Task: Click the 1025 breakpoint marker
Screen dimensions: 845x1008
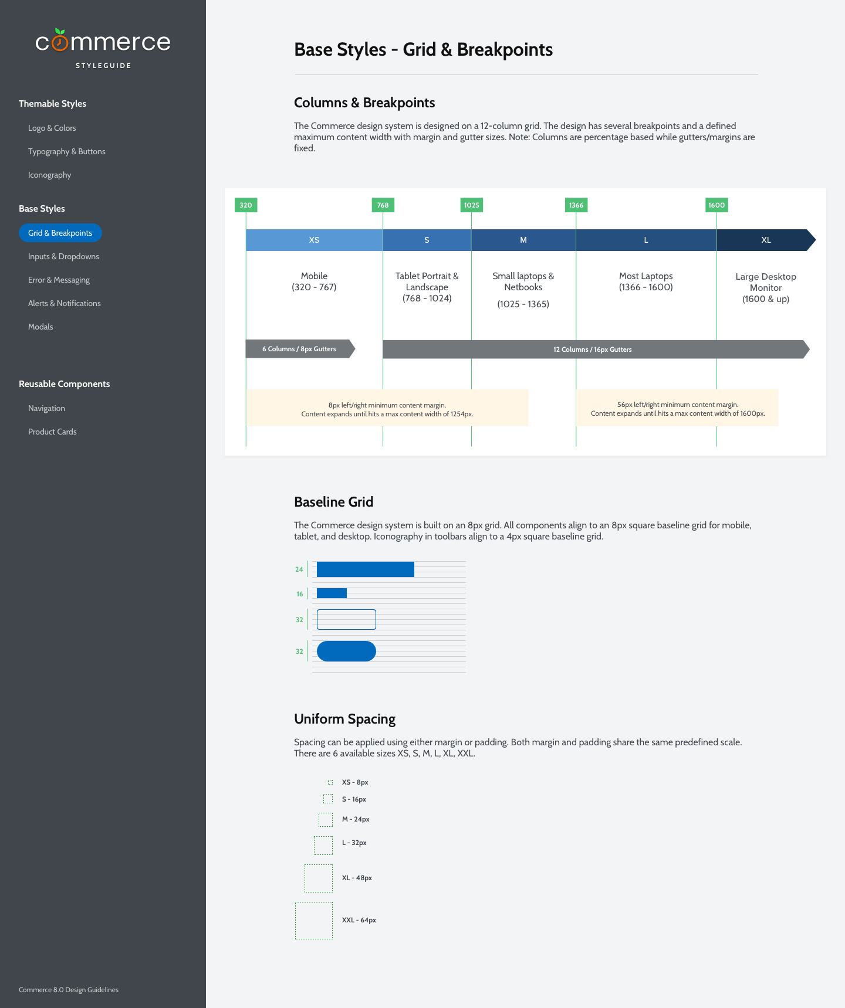Action: [x=471, y=205]
